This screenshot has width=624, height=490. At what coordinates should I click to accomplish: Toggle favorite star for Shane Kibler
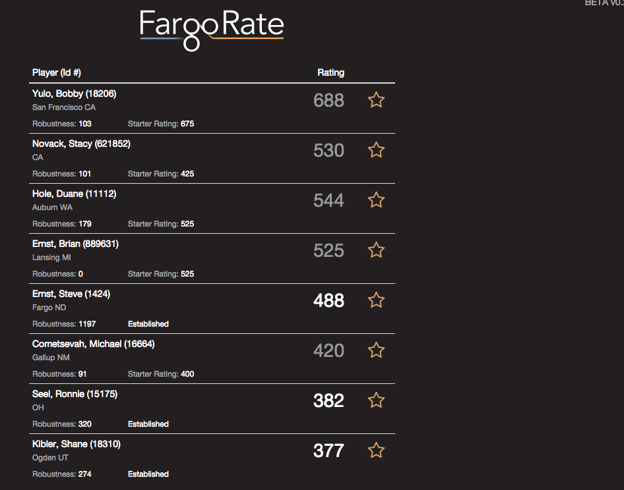click(376, 450)
